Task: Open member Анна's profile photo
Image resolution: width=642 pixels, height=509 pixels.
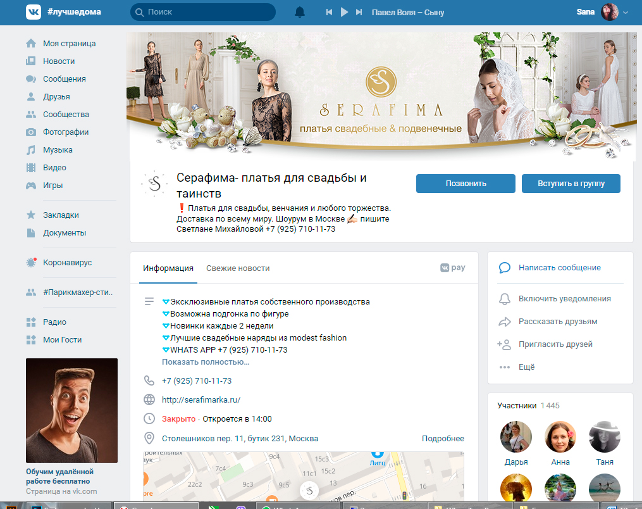Action: [560, 436]
